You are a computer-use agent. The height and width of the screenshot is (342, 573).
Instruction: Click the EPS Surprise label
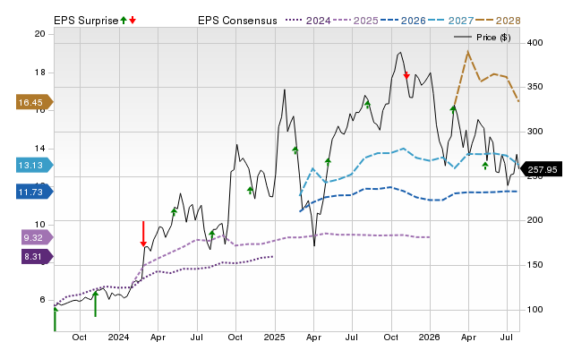coord(86,21)
